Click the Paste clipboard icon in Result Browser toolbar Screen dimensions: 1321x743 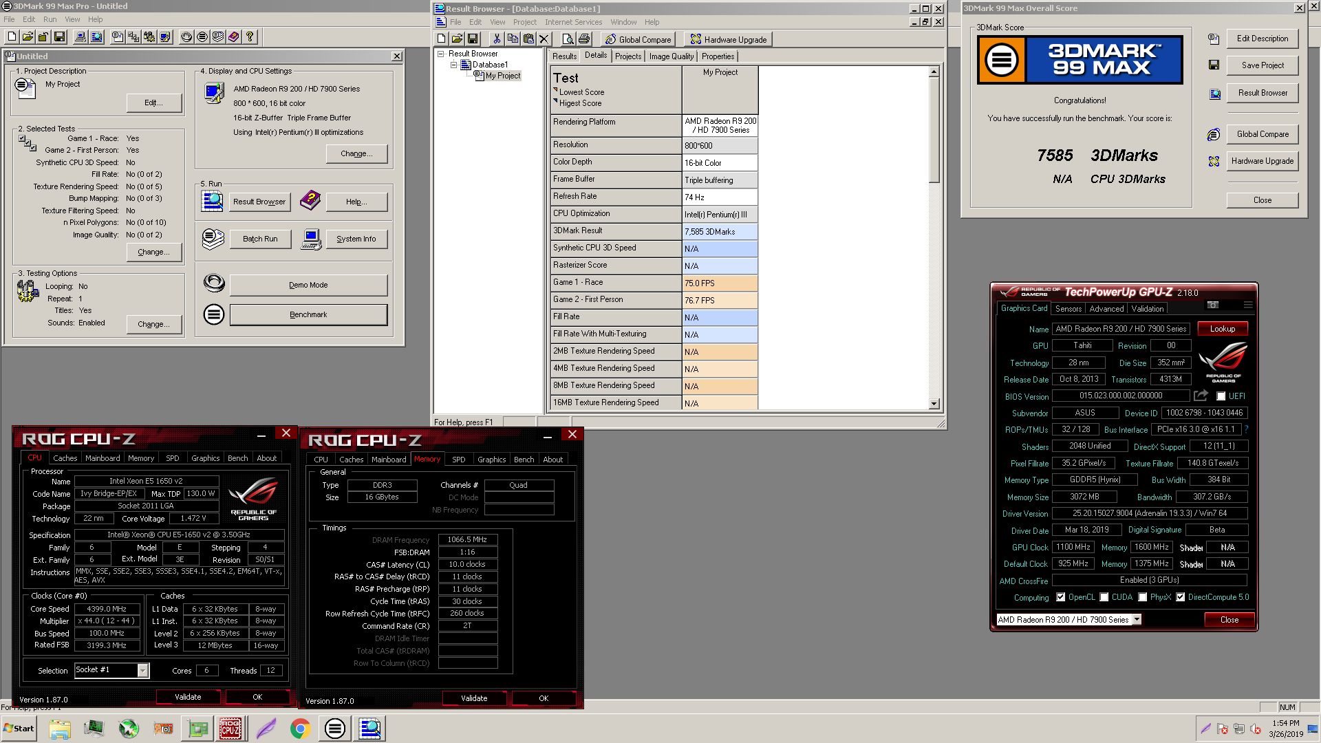tap(528, 39)
